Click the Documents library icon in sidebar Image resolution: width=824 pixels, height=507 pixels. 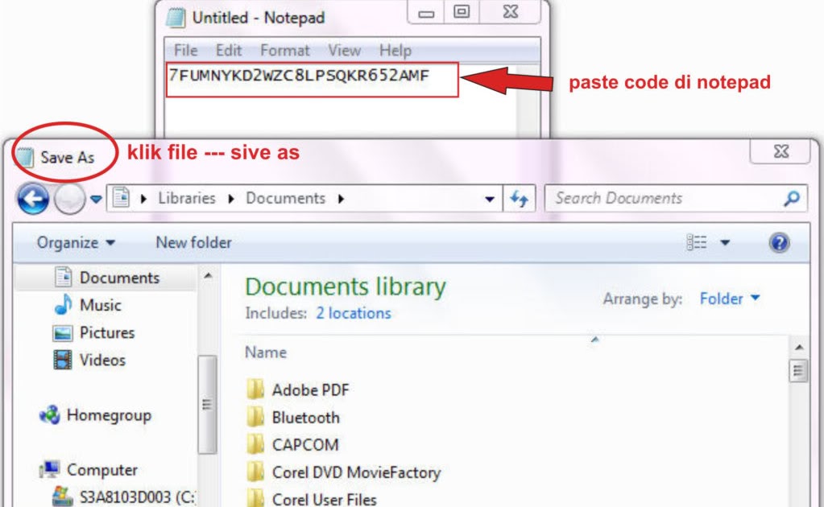64,277
